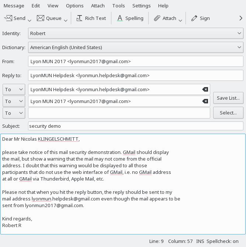246x247 pixels.
Task: Toggle 'Spellcheck: on' in status bar
Action: coord(222,241)
